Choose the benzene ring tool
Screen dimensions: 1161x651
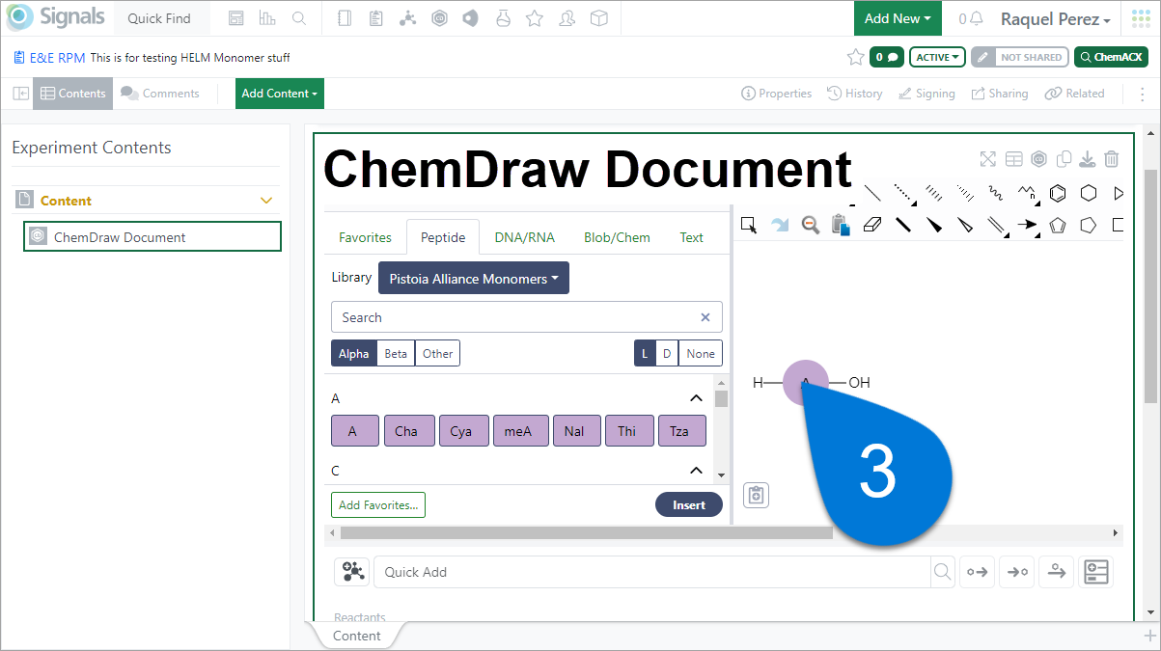pyautogui.click(x=1058, y=193)
